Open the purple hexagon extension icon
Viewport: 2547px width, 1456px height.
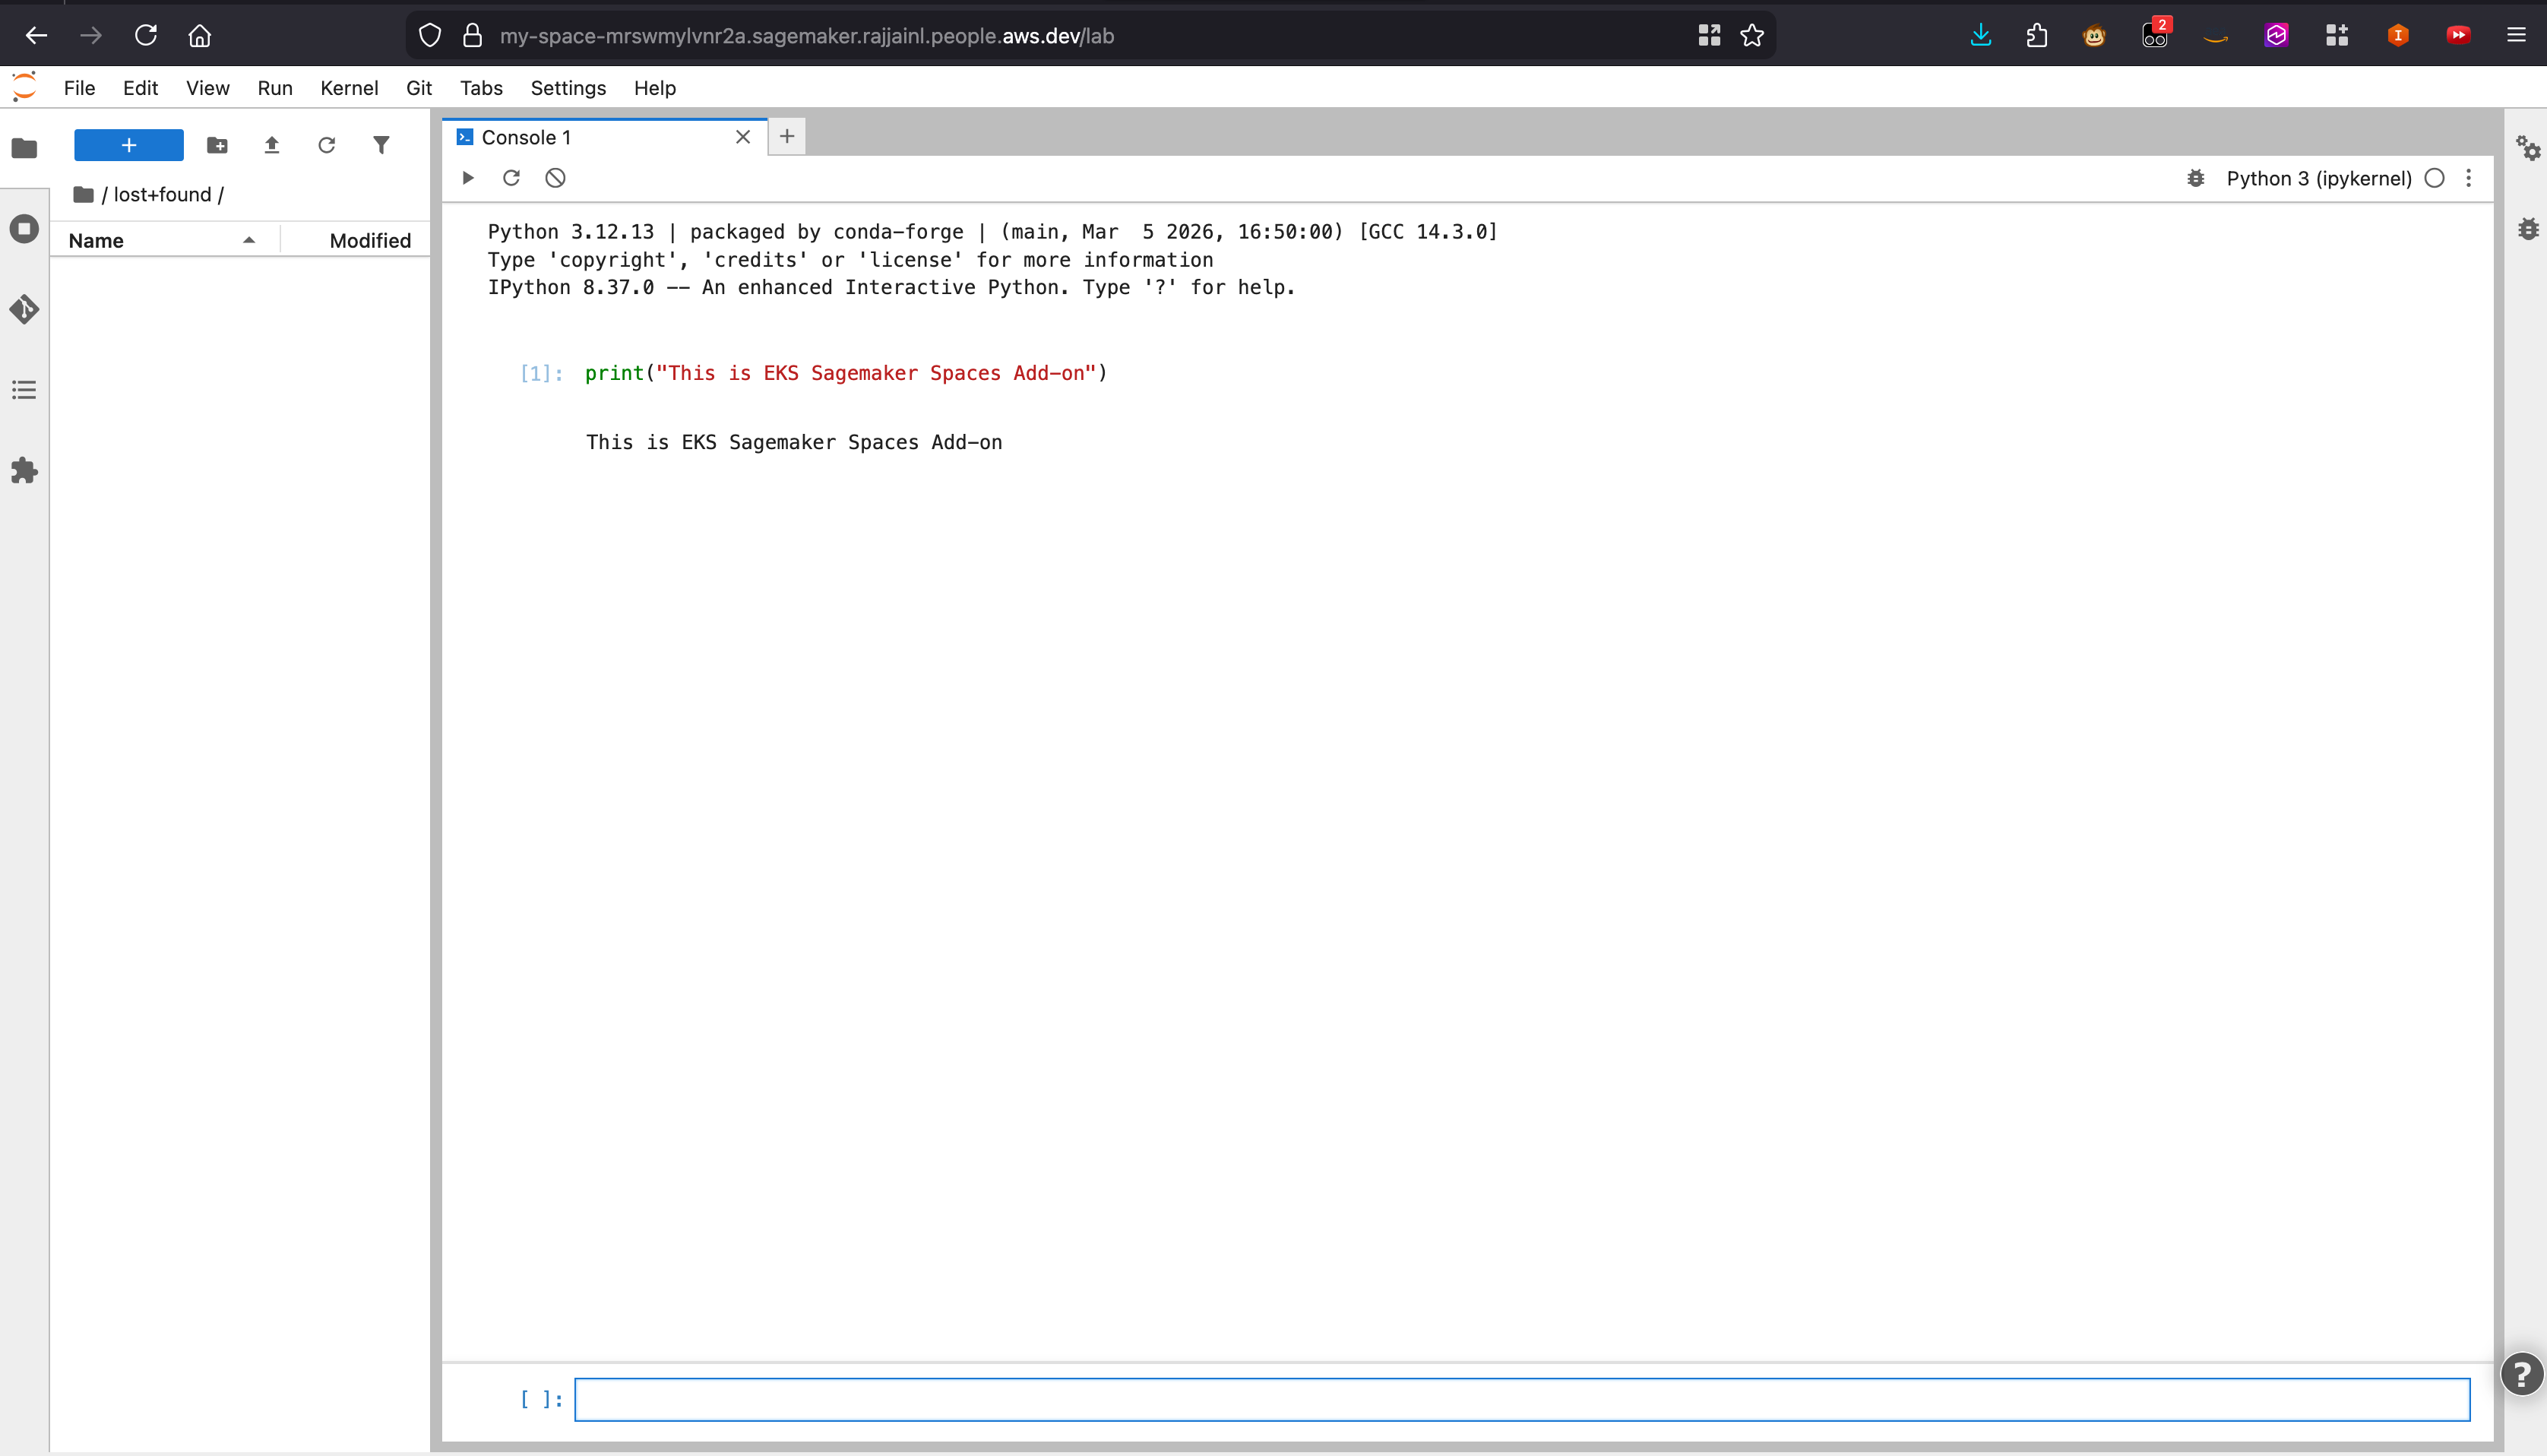click(2276, 36)
